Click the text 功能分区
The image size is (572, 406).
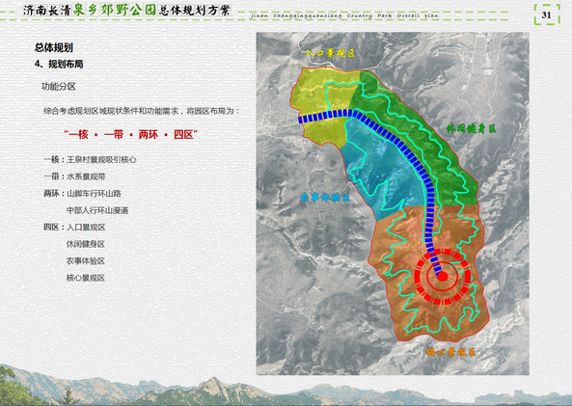pos(59,87)
